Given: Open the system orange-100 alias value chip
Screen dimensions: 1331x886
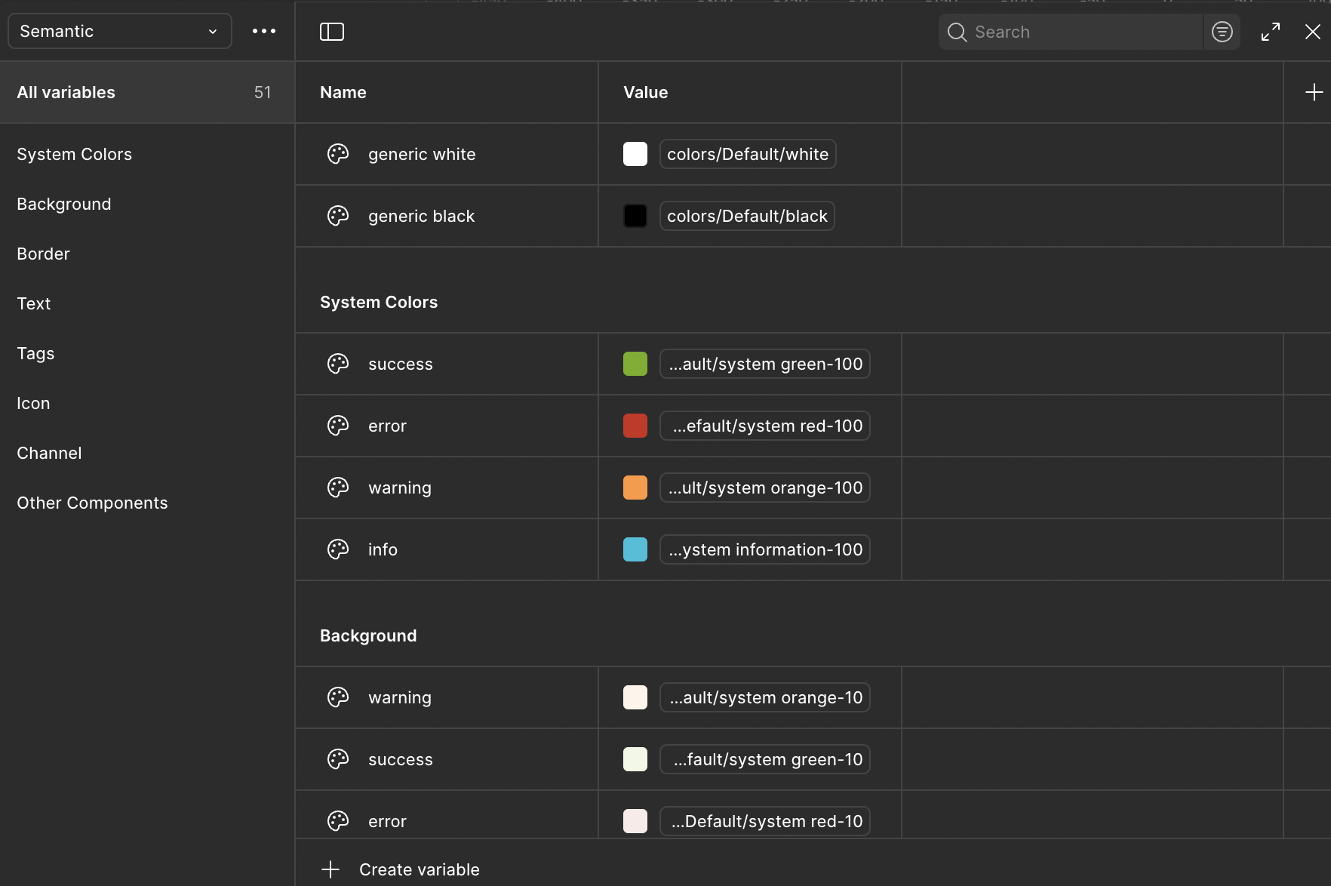Looking at the screenshot, I should click(x=764, y=488).
